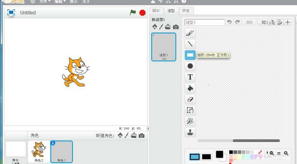Viewport: 297px width, 164px height.
Task: Select black color in palette
Action: tap(231, 152)
